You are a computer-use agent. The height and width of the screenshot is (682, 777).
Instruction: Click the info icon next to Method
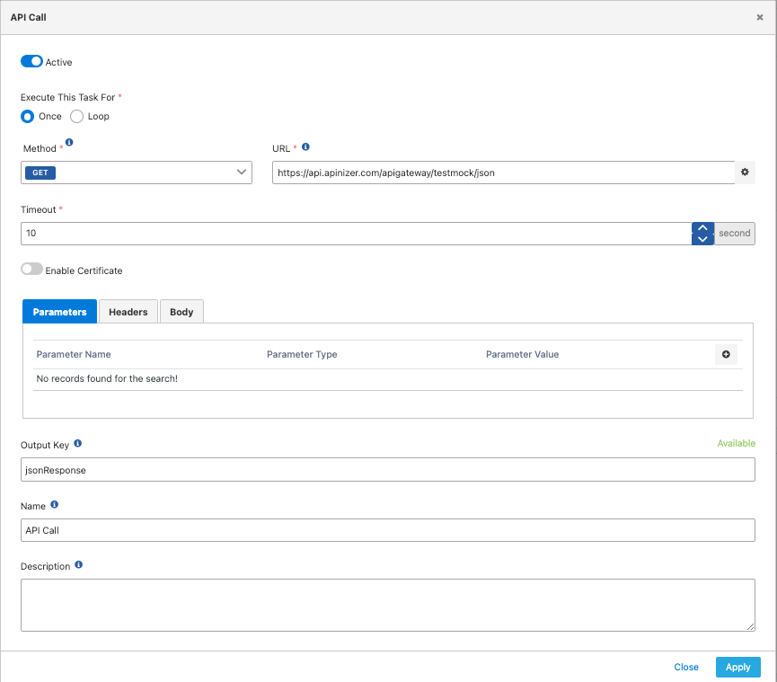click(70, 143)
